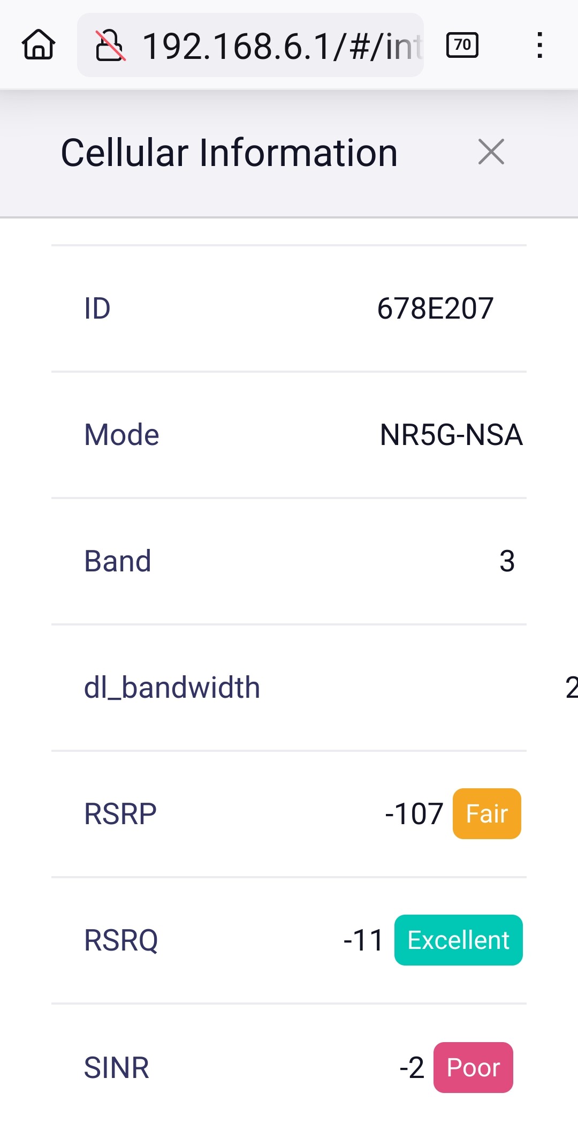Tap the browser home icon
This screenshot has width=578, height=1131.
(x=39, y=45)
